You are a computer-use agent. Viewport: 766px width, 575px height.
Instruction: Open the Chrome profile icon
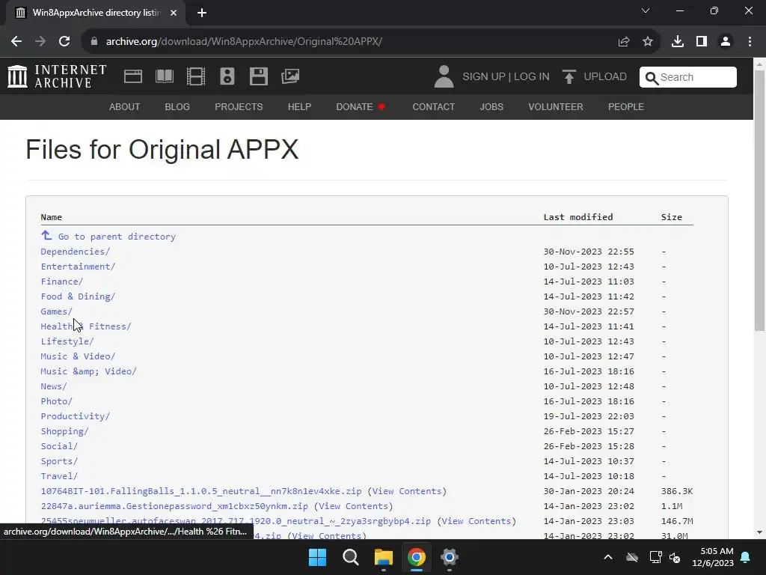[726, 42]
